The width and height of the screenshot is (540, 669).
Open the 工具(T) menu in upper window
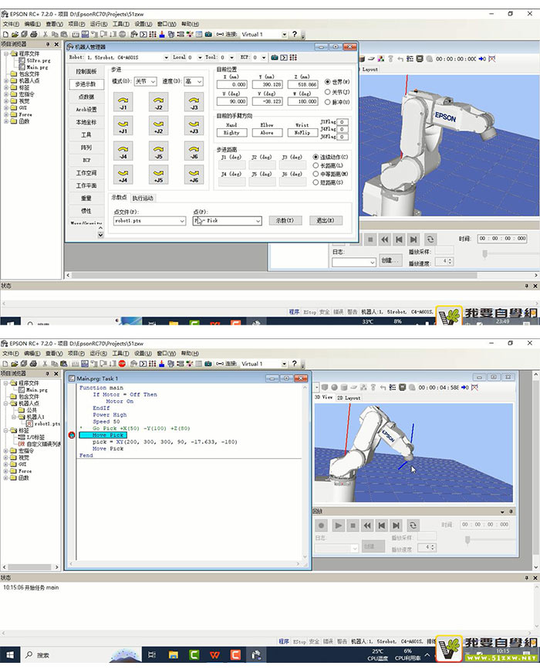click(x=120, y=24)
